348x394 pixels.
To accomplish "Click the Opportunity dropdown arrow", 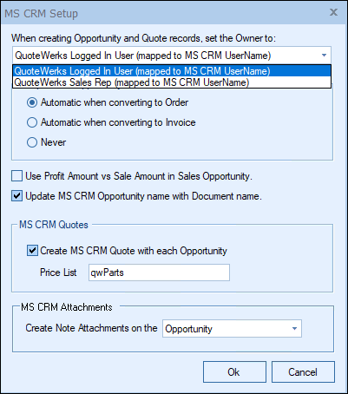I will tap(294, 328).
